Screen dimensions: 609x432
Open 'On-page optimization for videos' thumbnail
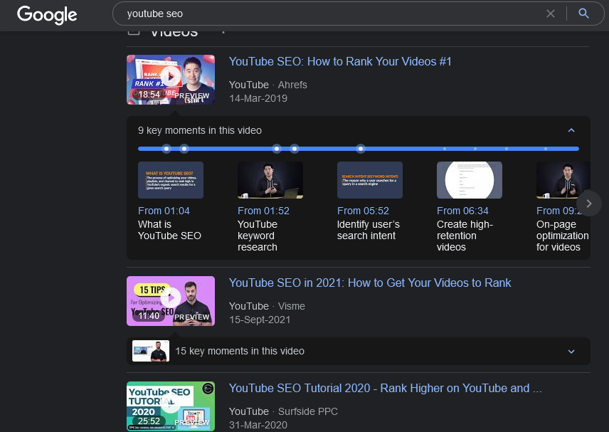pyautogui.click(x=563, y=180)
